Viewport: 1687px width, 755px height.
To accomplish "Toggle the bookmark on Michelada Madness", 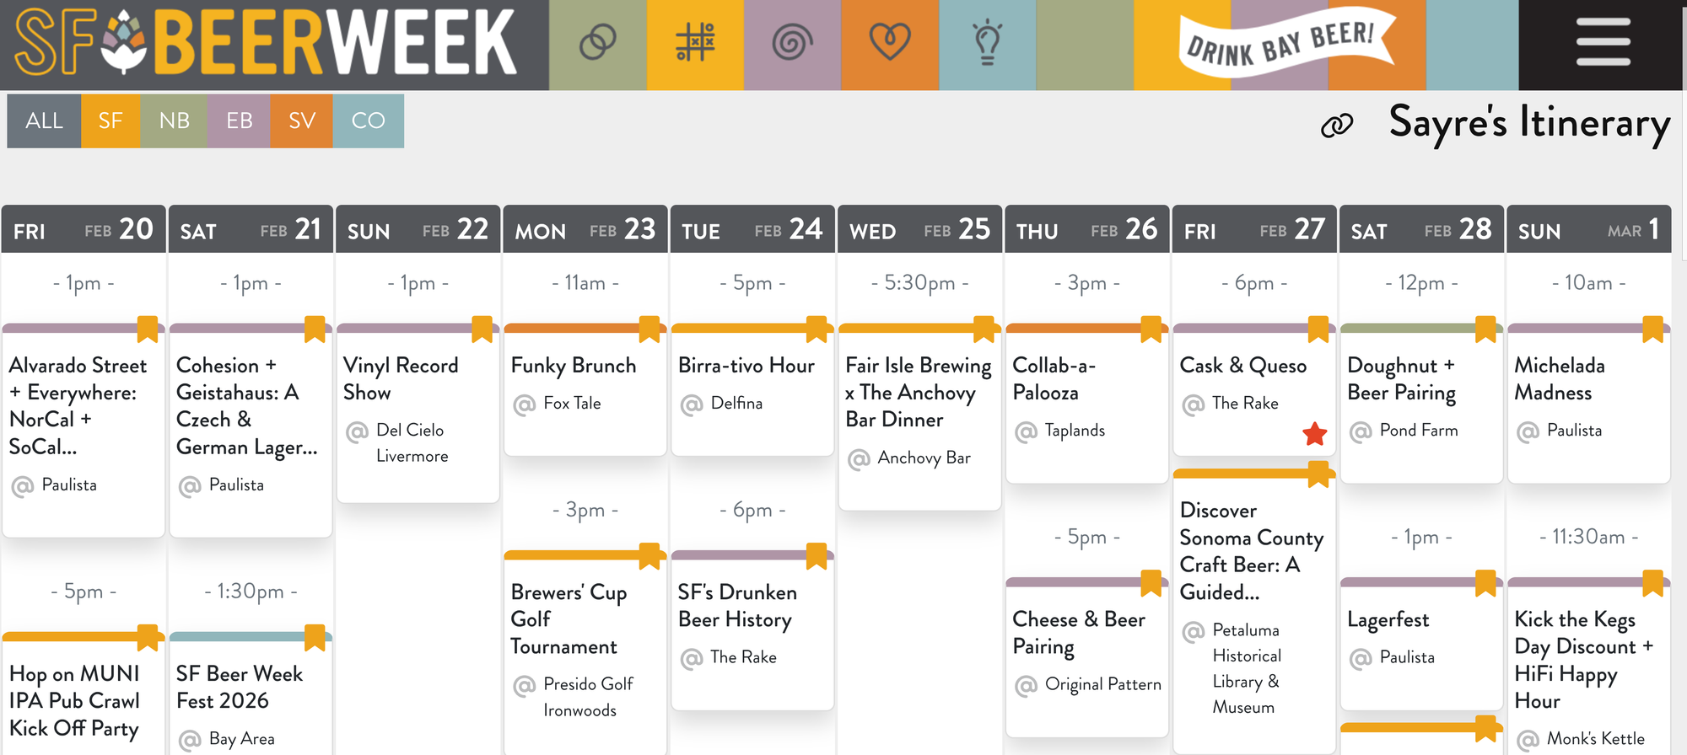I will (1651, 330).
